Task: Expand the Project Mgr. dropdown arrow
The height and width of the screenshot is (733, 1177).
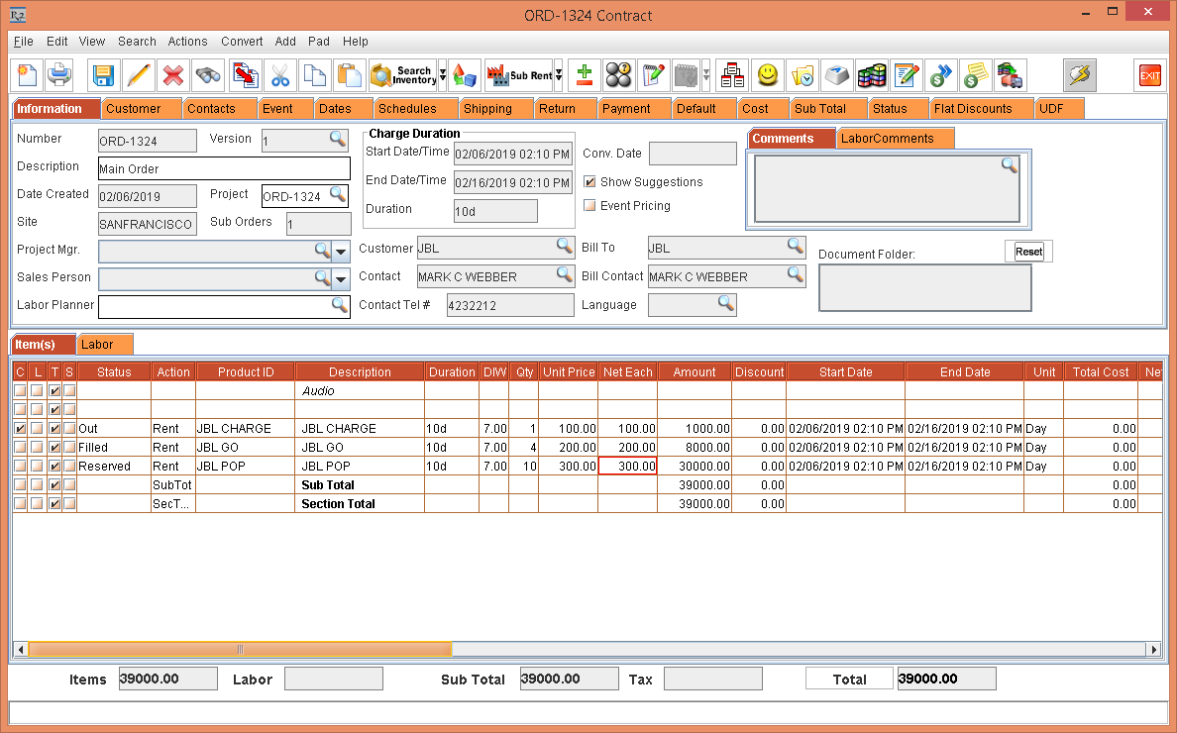Action: point(341,252)
